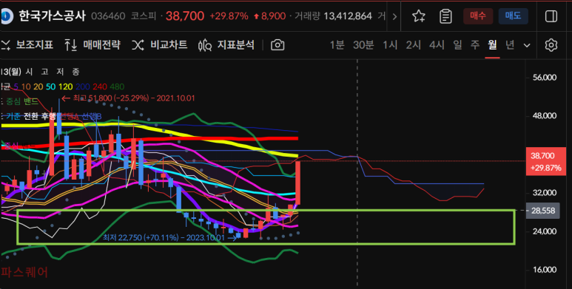Select the 4시 timeframe tab
Screen dimensions: 572x289
[x=437, y=45]
